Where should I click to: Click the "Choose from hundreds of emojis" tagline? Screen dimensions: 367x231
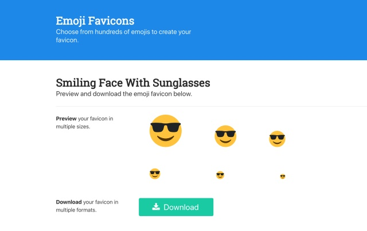coord(123,32)
